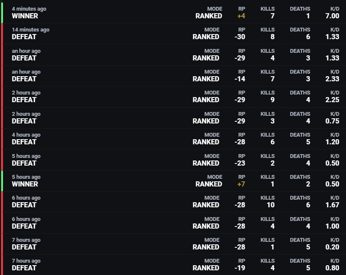
Task: Click the -23 RP value
Action: click(x=240, y=163)
